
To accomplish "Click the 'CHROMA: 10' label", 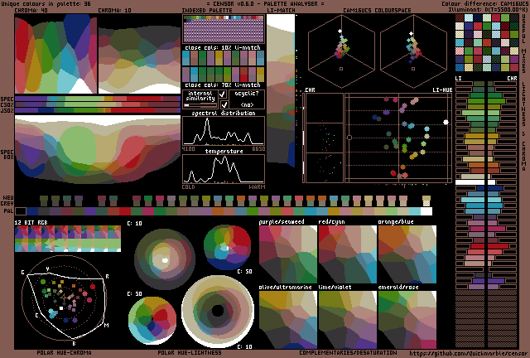I will (114, 10).
